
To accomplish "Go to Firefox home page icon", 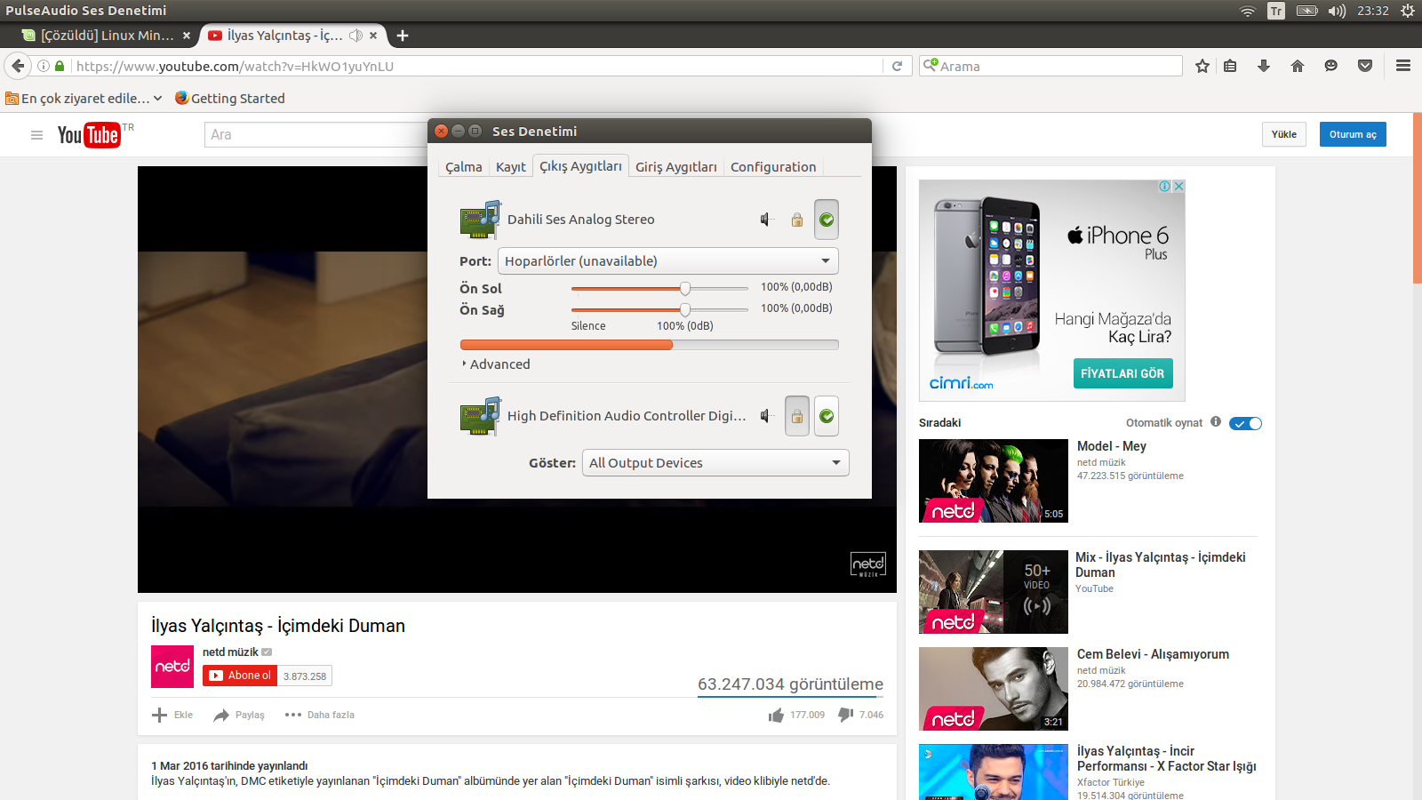I will coord(1298,66).
